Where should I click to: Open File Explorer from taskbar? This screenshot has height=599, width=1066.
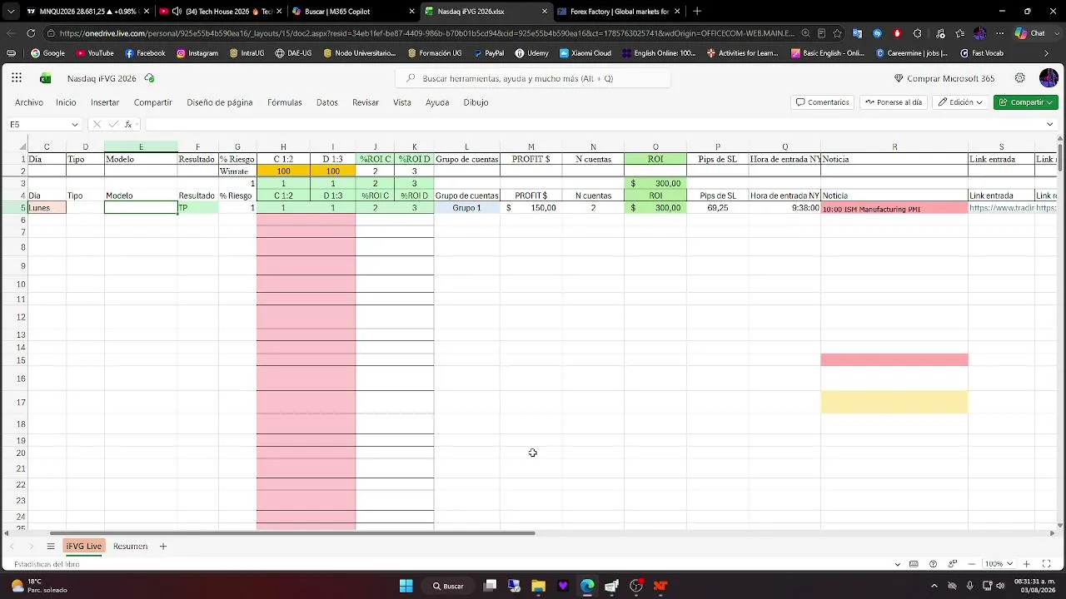click(539, 586)
